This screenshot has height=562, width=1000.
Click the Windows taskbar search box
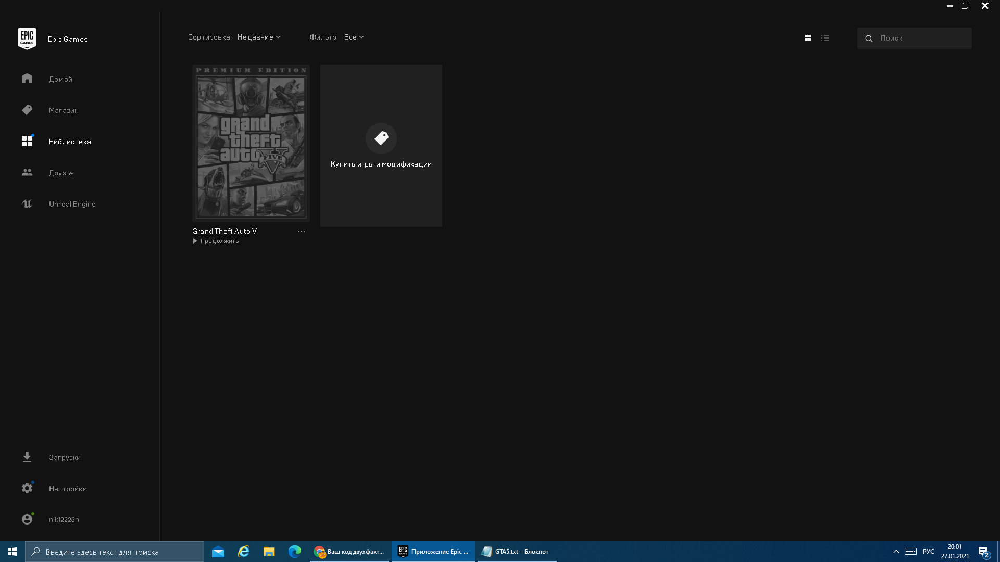pos(115,552)
